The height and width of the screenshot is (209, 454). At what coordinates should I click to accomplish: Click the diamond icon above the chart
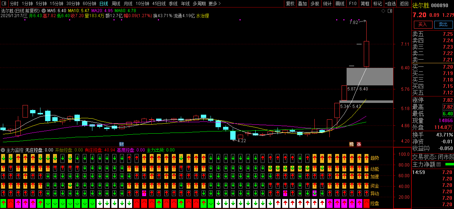pyautogui.click(x=383, y=11)
